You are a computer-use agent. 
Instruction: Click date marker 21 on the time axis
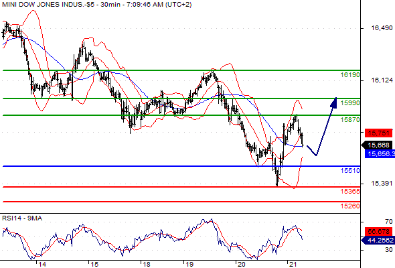click(x=293, y=264)
